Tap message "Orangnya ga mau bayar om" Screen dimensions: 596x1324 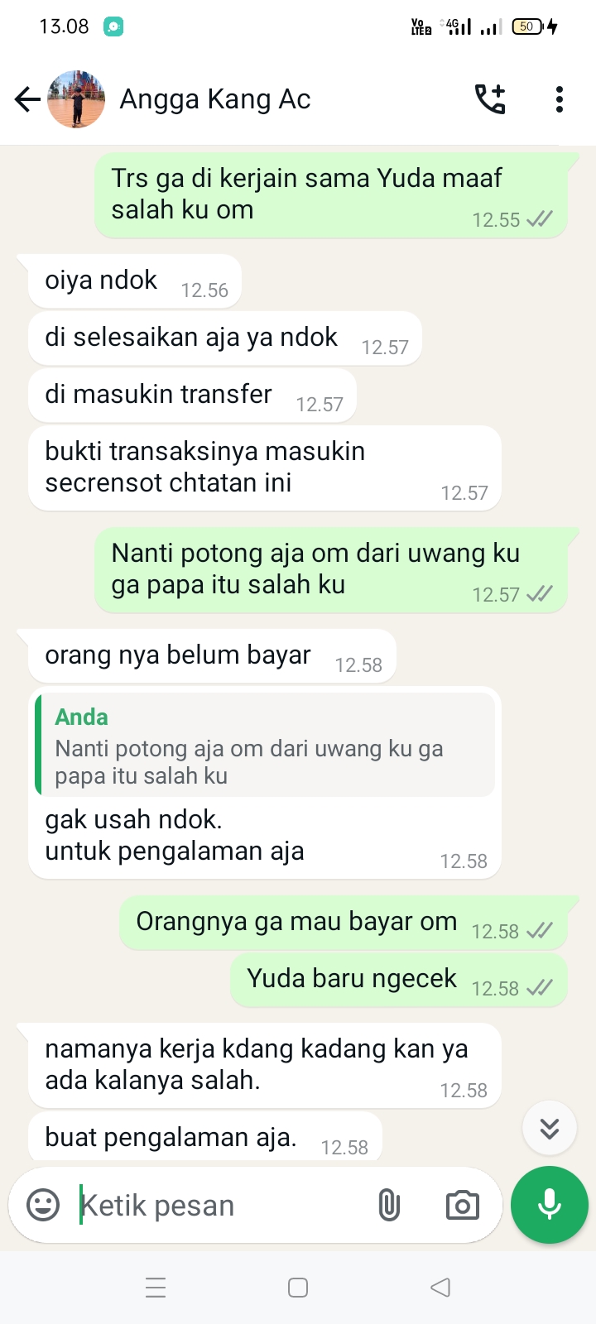344,923
